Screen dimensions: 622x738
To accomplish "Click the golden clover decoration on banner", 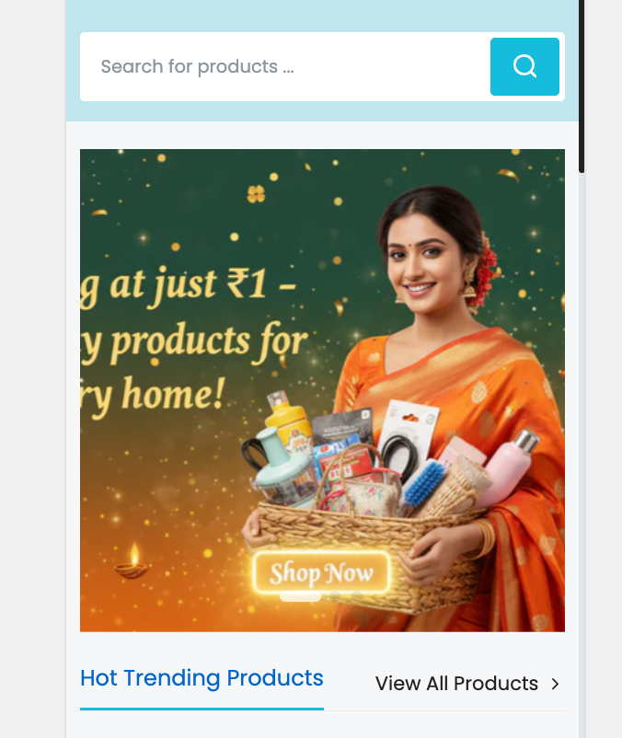I will coord(256,193).
